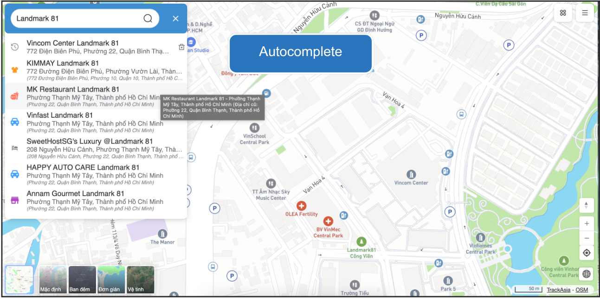Click the bed icon beside SweetHostSG's Luxury

15,148
